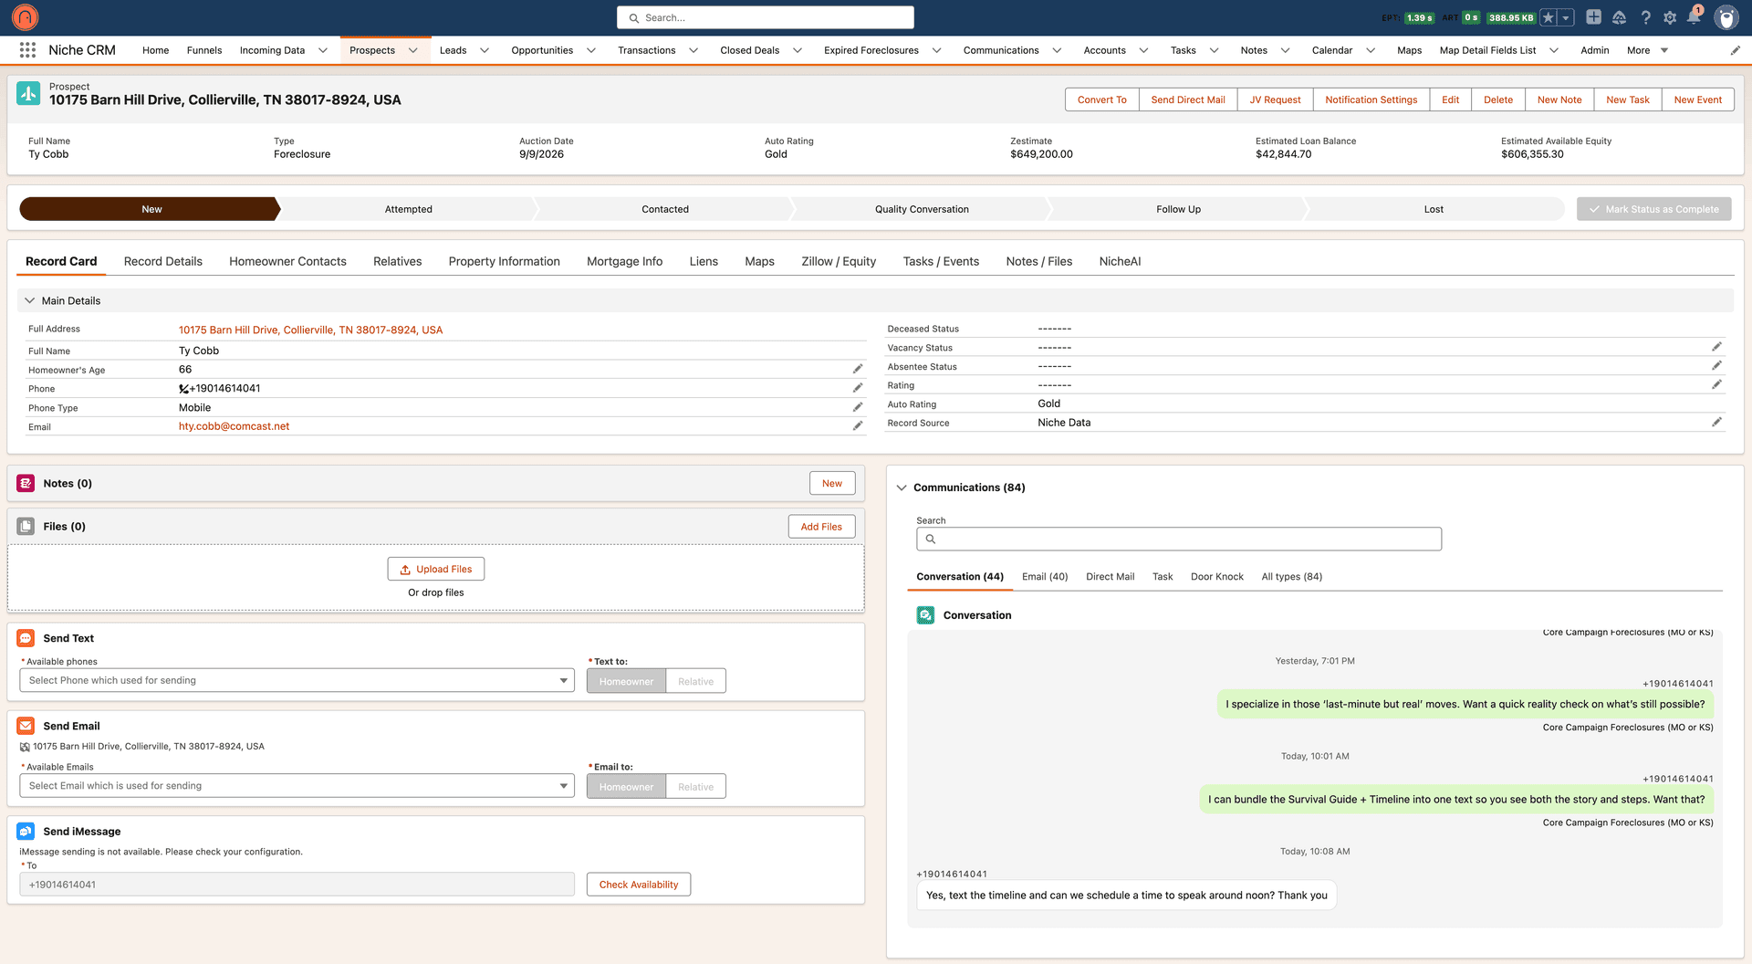Viewport: 1752px width, 964px height.
Task: Edit Homeowner's Age pencil icon
Action: click(858, 369)
